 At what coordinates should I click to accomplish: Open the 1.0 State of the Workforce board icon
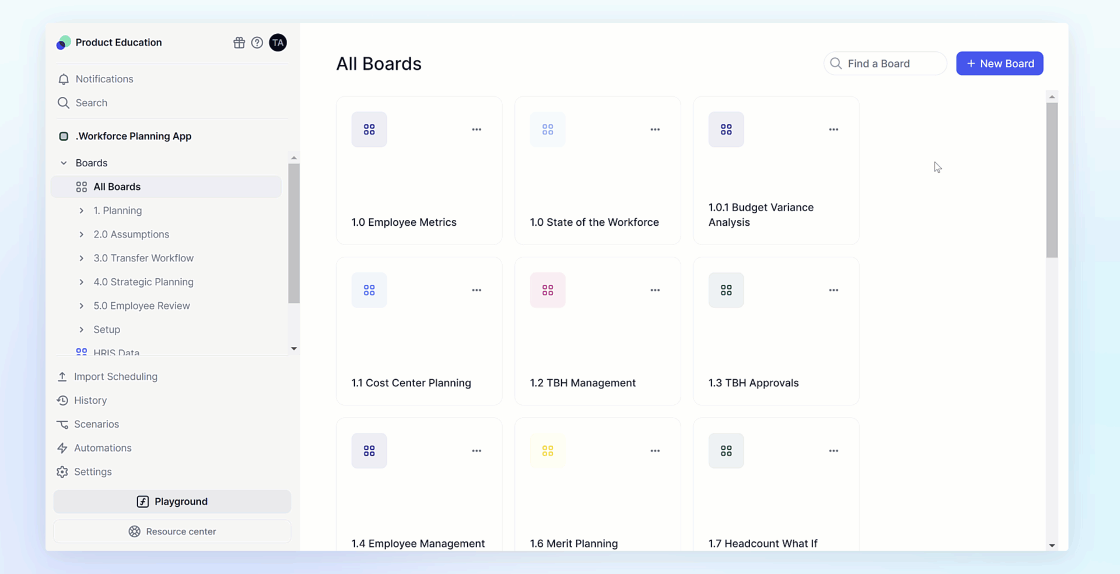(x=548, y=129)
